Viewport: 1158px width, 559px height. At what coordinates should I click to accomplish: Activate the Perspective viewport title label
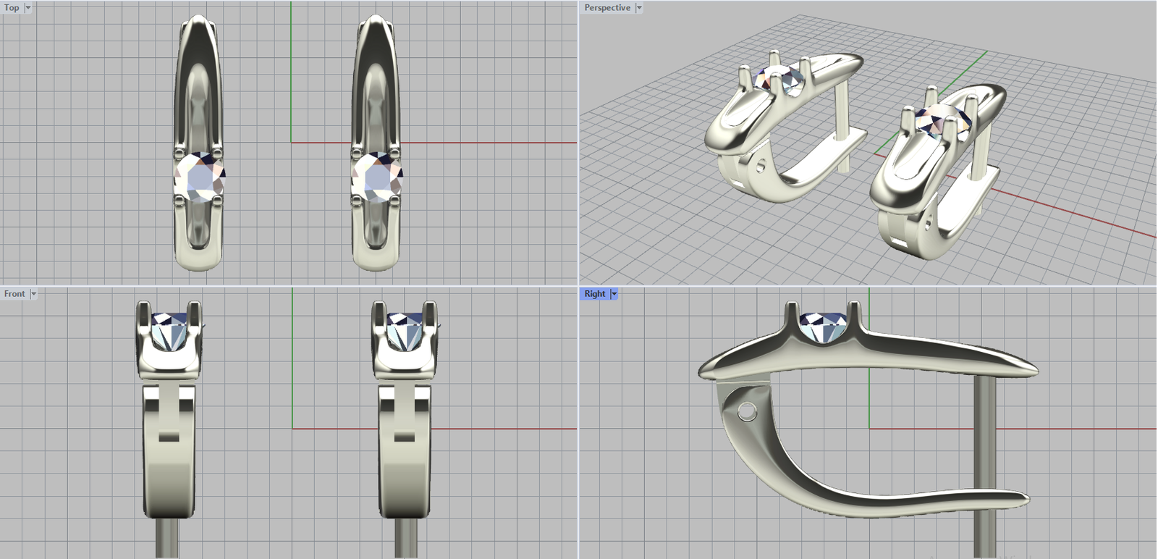tap(607, 8)
